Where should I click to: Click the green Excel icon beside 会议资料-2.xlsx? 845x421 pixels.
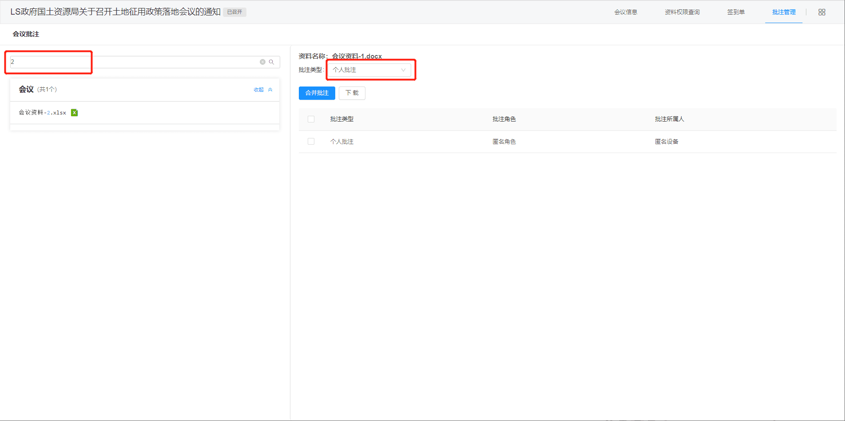click(x=75, y=113)
